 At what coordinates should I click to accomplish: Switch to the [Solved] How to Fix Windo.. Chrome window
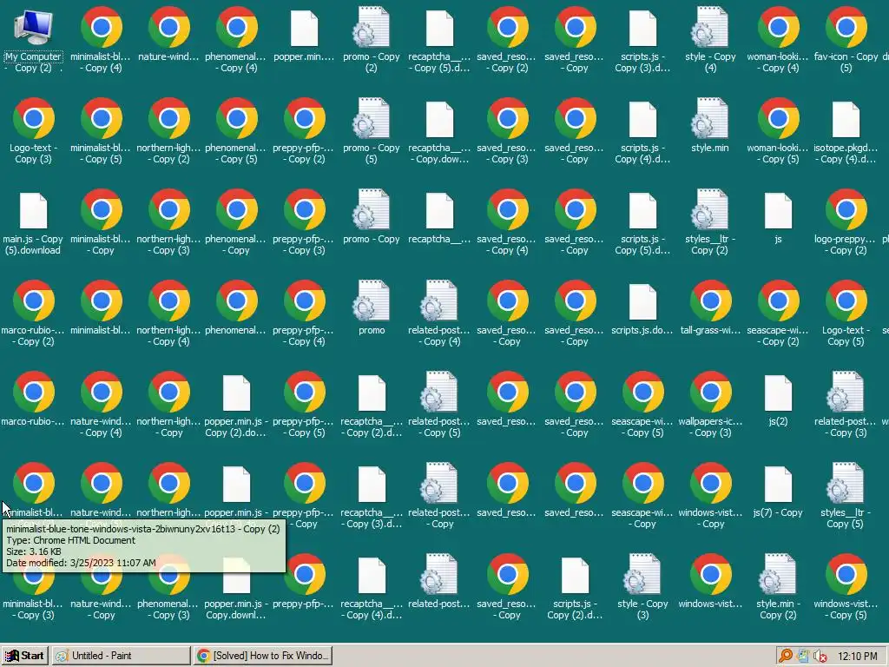262,656
